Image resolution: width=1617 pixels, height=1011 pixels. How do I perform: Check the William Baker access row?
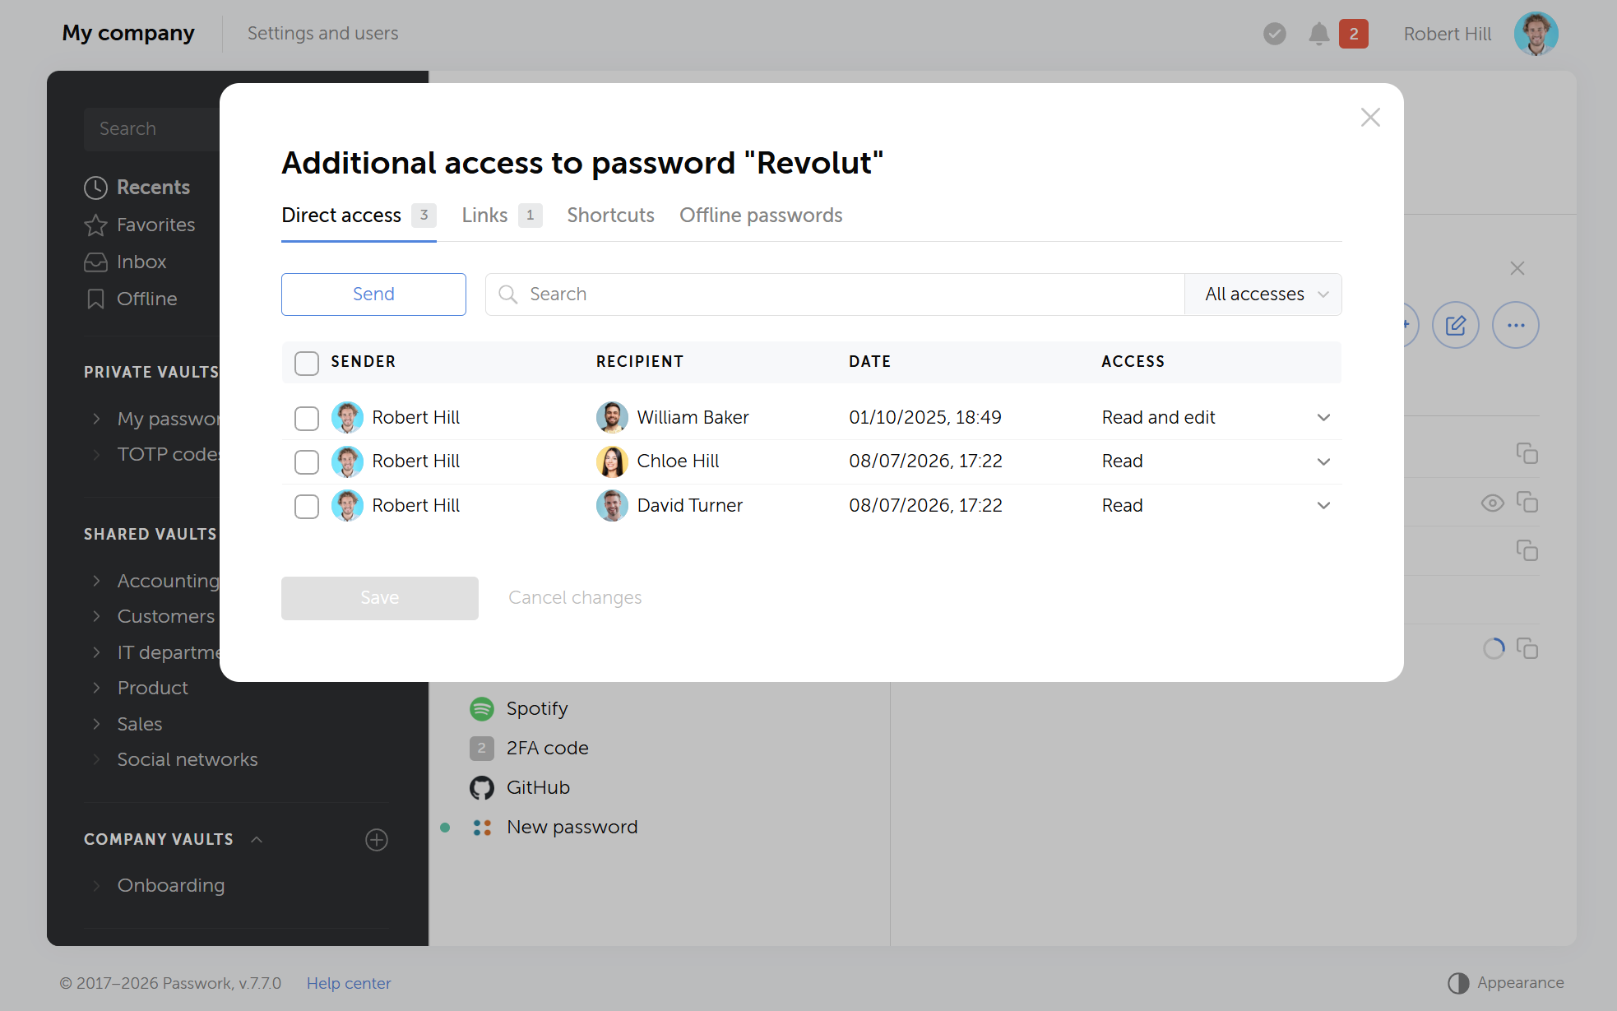click(307, 418)
